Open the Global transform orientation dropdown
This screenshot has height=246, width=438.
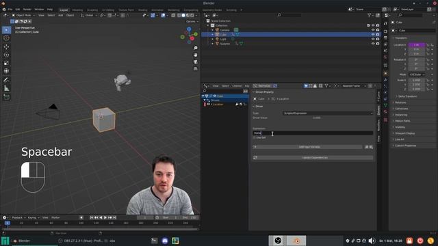pyautogui.click(x=89, y=15)
